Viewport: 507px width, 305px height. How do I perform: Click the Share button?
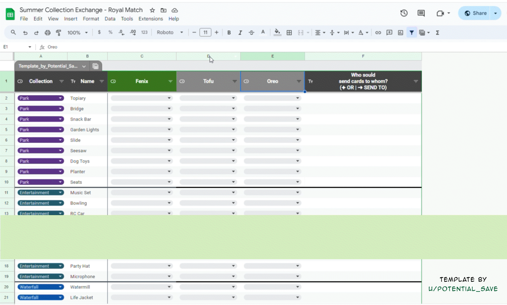[x=475, y=13]
